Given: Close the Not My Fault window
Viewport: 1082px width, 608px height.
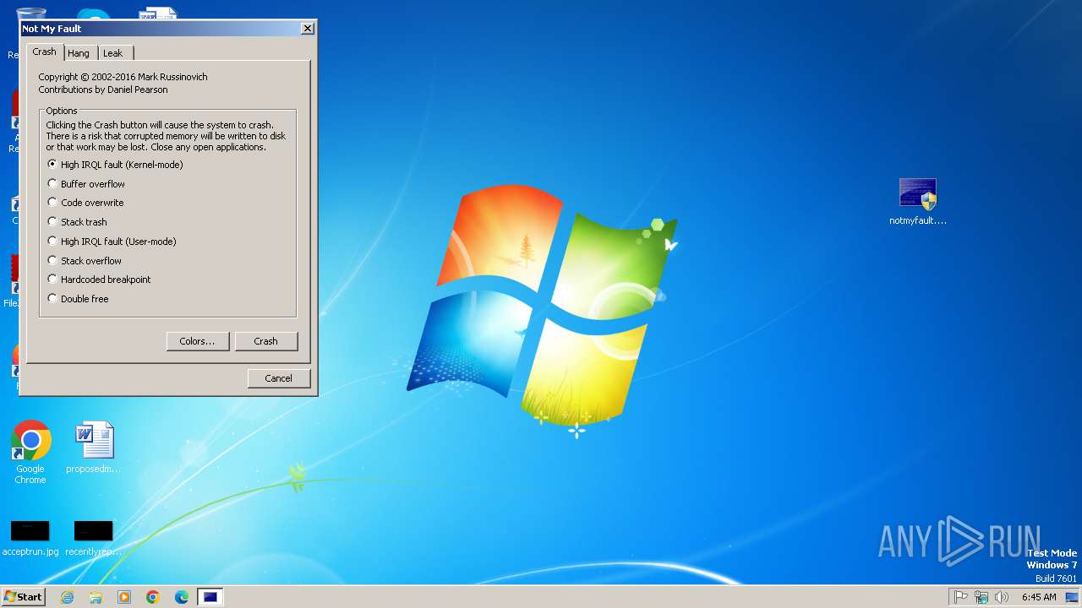Looking at the screenshot, I should click(x=307, y=29).
